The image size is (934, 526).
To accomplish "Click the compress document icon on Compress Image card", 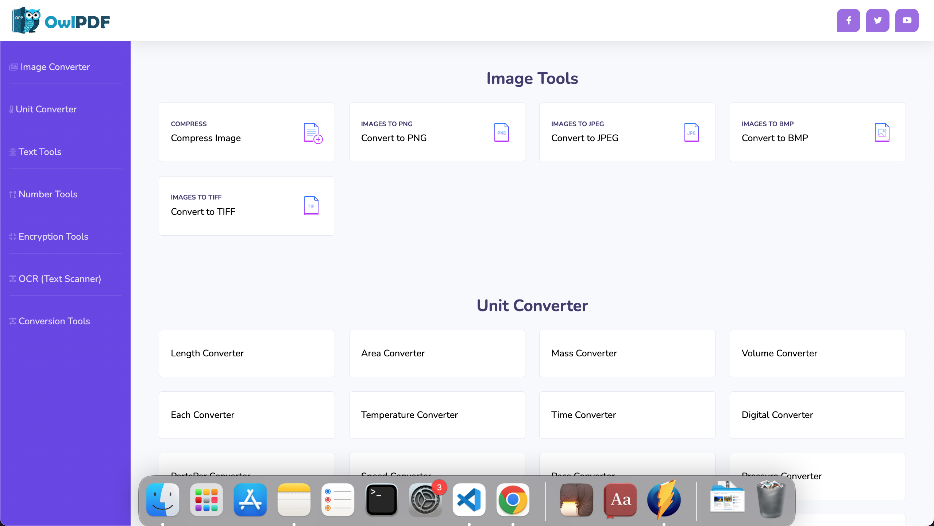I will pos(312,132).
